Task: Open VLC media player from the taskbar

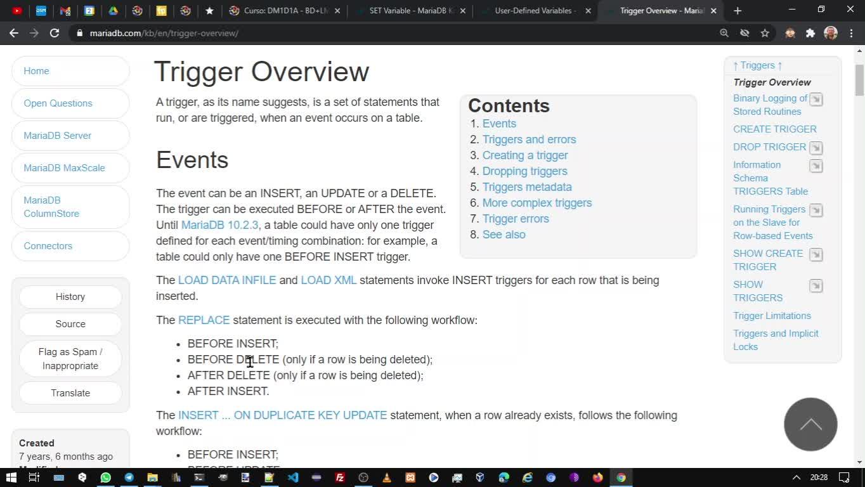Action: pyautogui.click(x=387, y=477)
